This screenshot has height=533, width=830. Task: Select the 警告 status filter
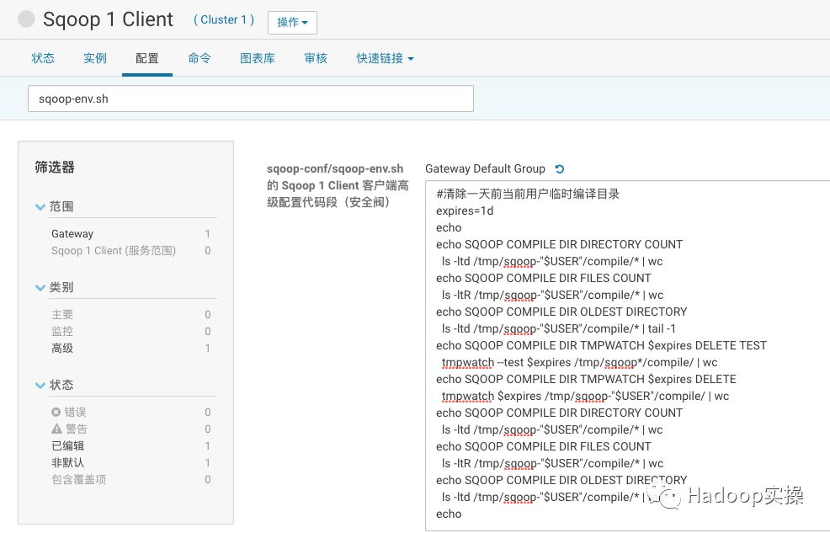click(x=69, y=429)
